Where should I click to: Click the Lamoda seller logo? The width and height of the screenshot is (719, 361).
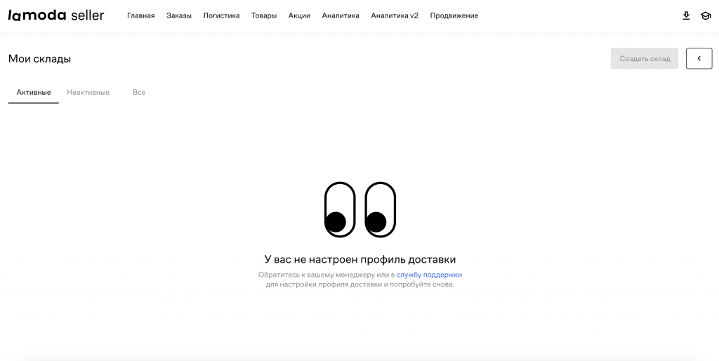click(56, 15)
